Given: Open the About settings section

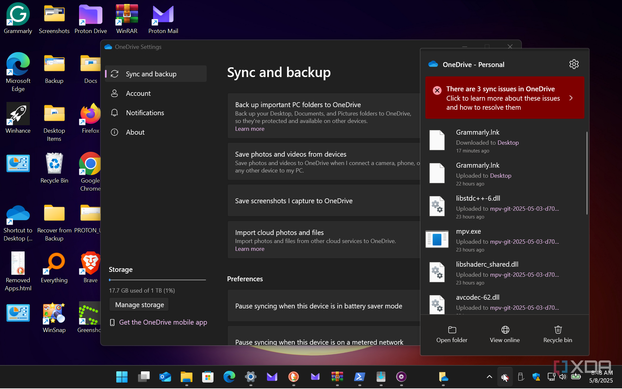Looking at the screenshot, I should pyautogui.click(x=156, y=132).
